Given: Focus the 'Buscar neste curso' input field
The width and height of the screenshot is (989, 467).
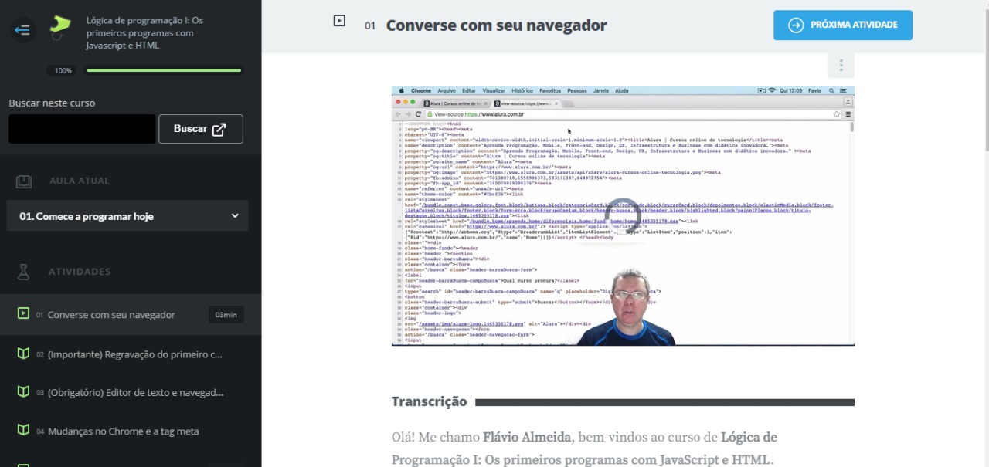Looking at the screenshot, I should pos(82,129).
